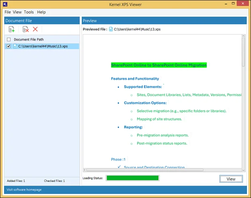Click the preview horizontal scrollbar thumb
The width and height of the screenshot is (251, 198).
coord(145,170)
